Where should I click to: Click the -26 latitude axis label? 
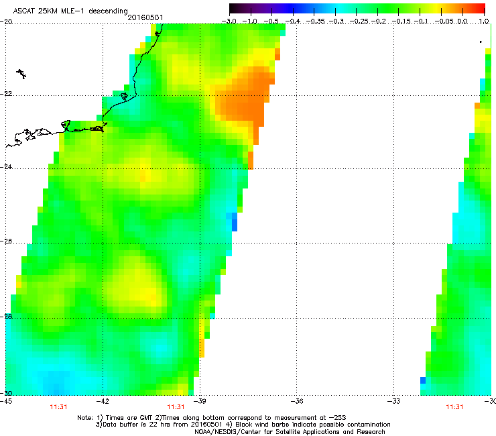(x=6, y=241)
